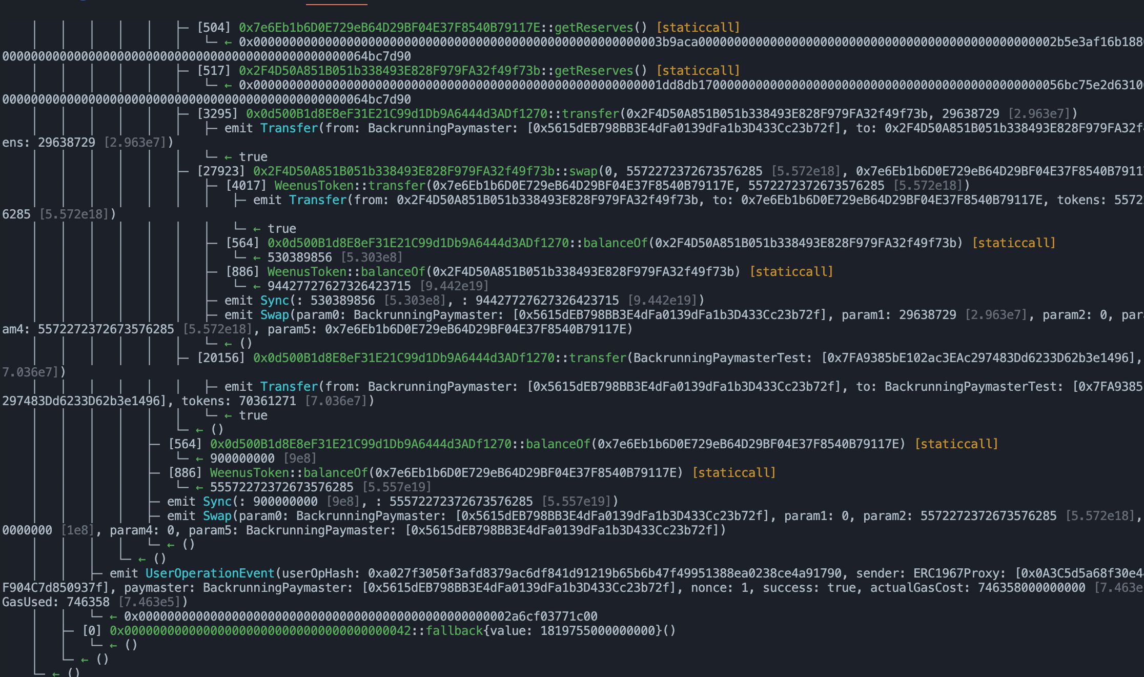Click GasUsed: 746358 value
The image size is (1144, 677).
pos(88,602)
